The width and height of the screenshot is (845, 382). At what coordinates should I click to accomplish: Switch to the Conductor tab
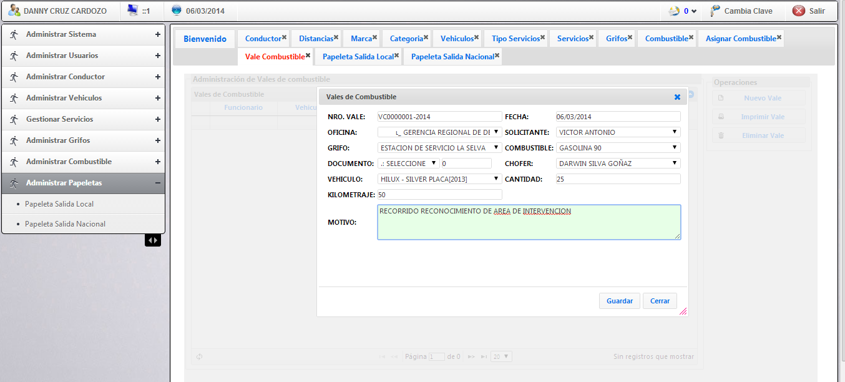point(263,39)
